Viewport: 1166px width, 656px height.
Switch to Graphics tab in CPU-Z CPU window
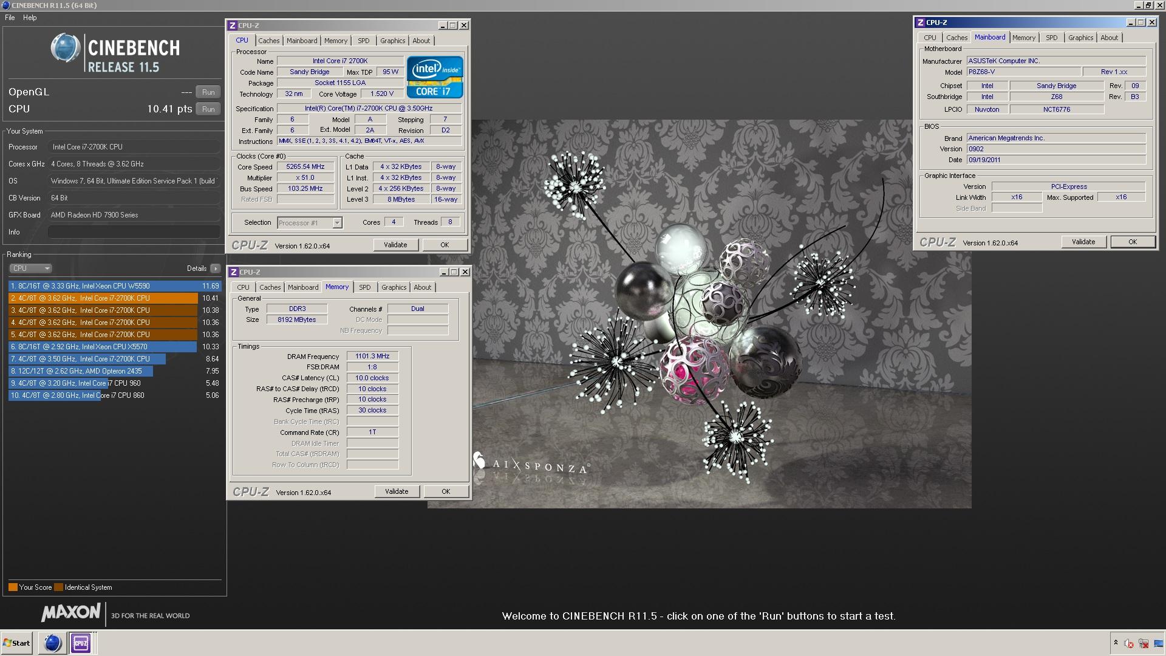[x=392, y=41]
